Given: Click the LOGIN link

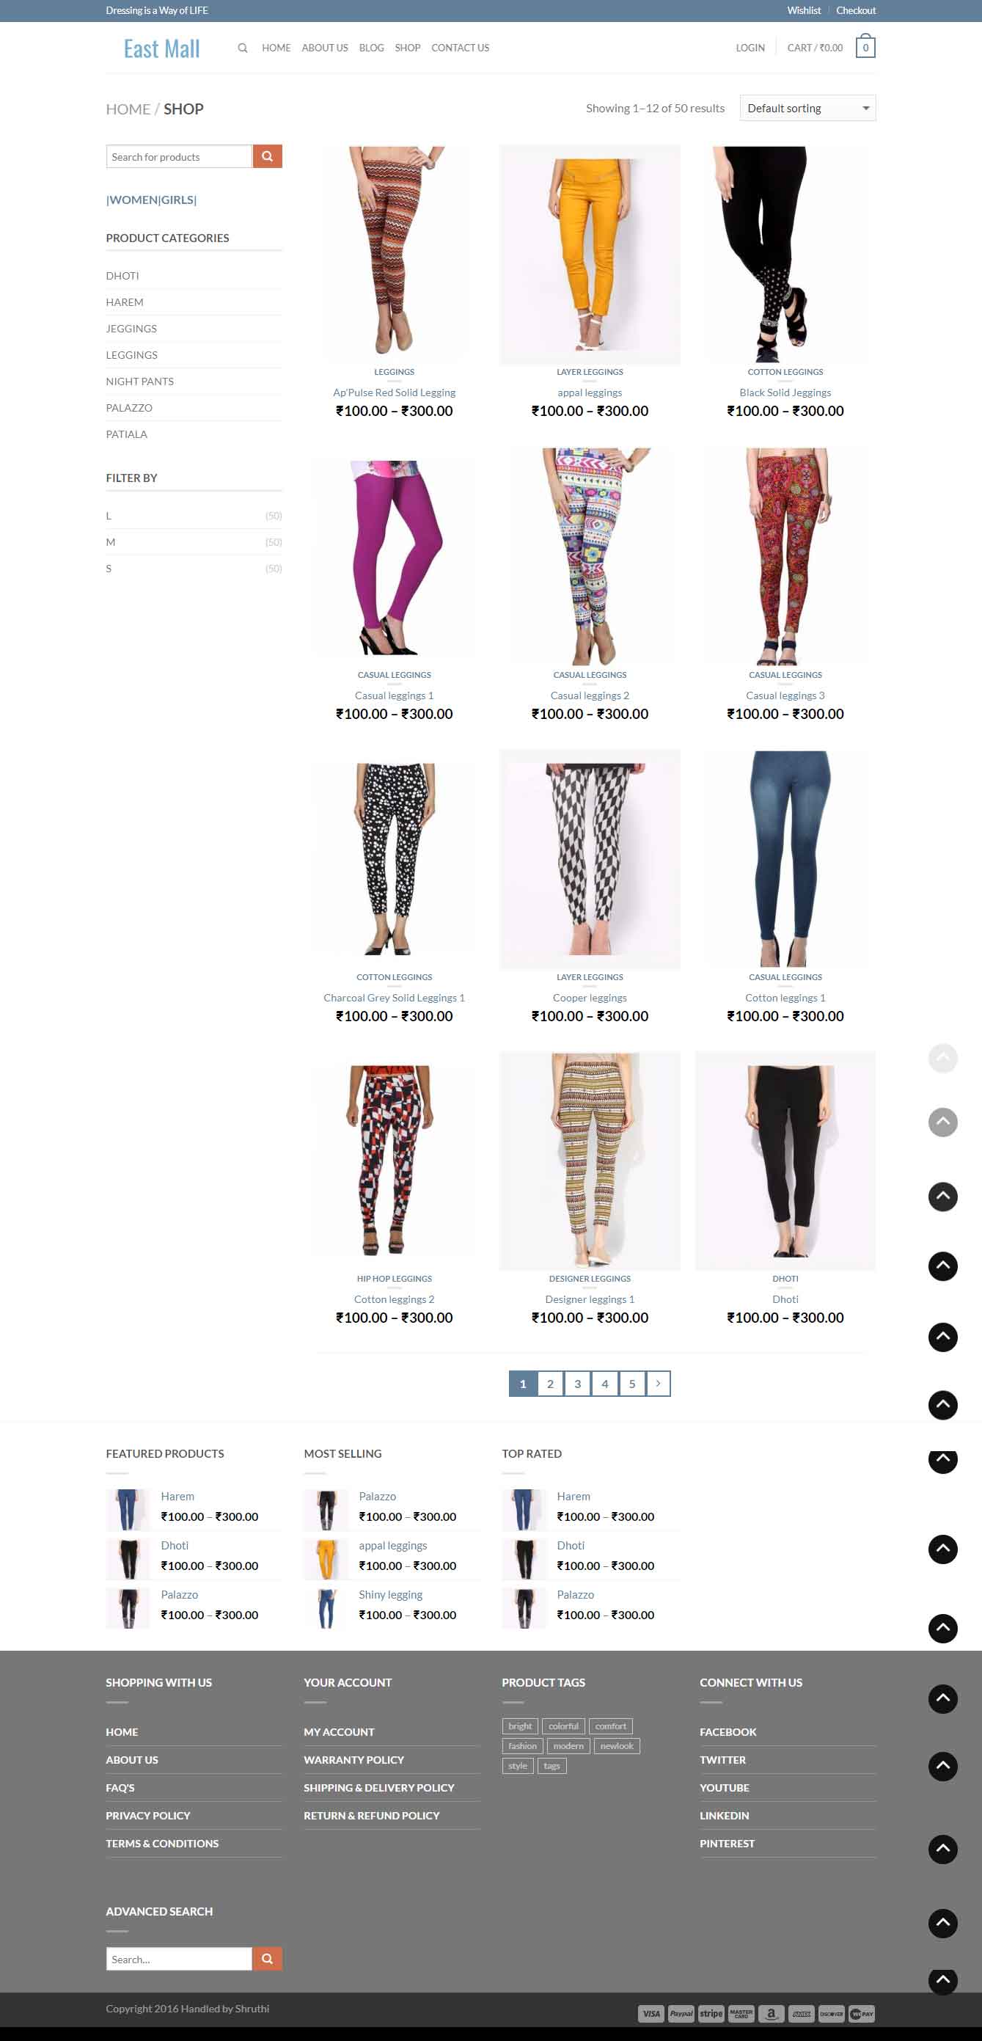Looking at the screenshot, I should [x=750, y=48].
